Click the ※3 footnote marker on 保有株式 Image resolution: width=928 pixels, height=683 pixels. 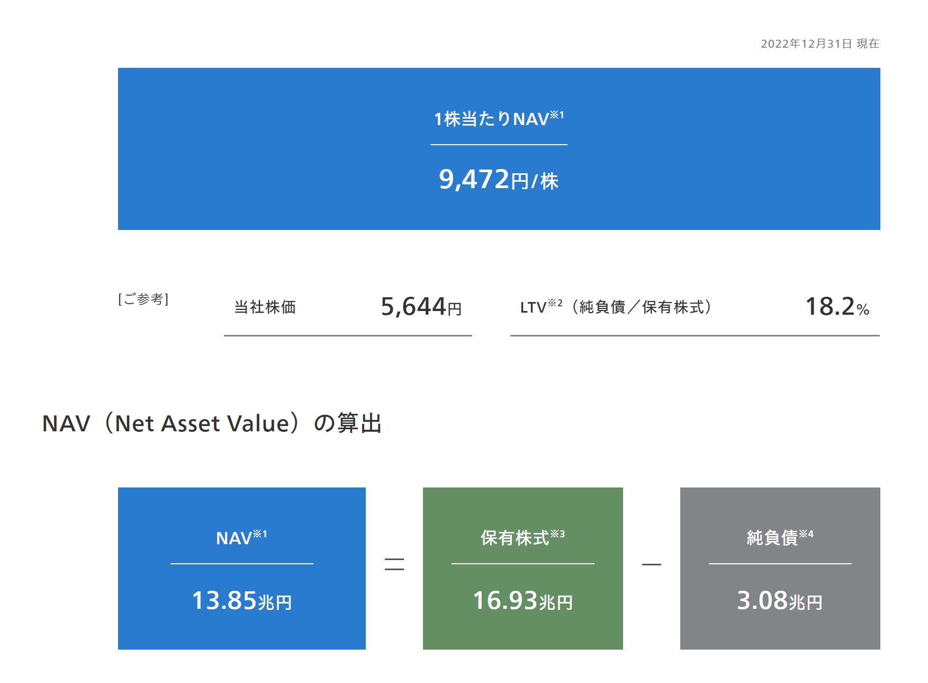(x=557, y=534)
